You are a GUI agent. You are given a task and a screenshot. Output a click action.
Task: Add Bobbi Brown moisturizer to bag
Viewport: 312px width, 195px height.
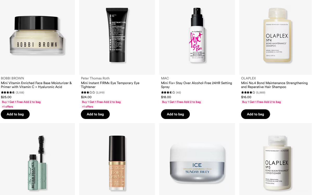tap(15, 114)
